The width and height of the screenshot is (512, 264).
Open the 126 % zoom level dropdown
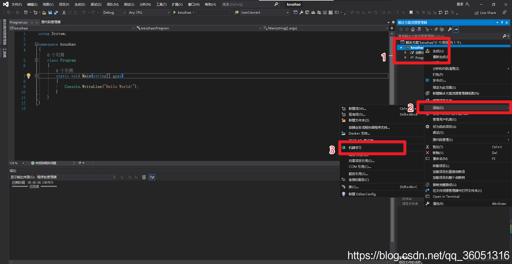pyautogui.click(x=17, y=163)
